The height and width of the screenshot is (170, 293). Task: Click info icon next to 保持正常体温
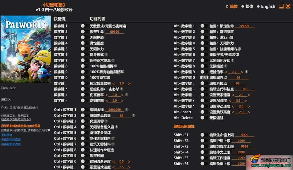point(113,60)
